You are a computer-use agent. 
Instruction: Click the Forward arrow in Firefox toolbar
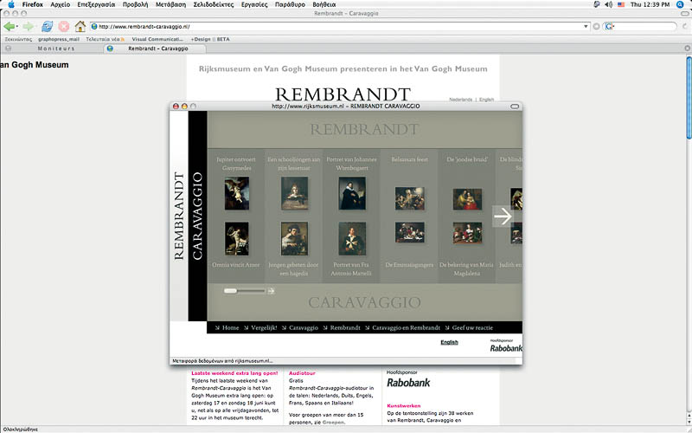[x=28, y=27]
